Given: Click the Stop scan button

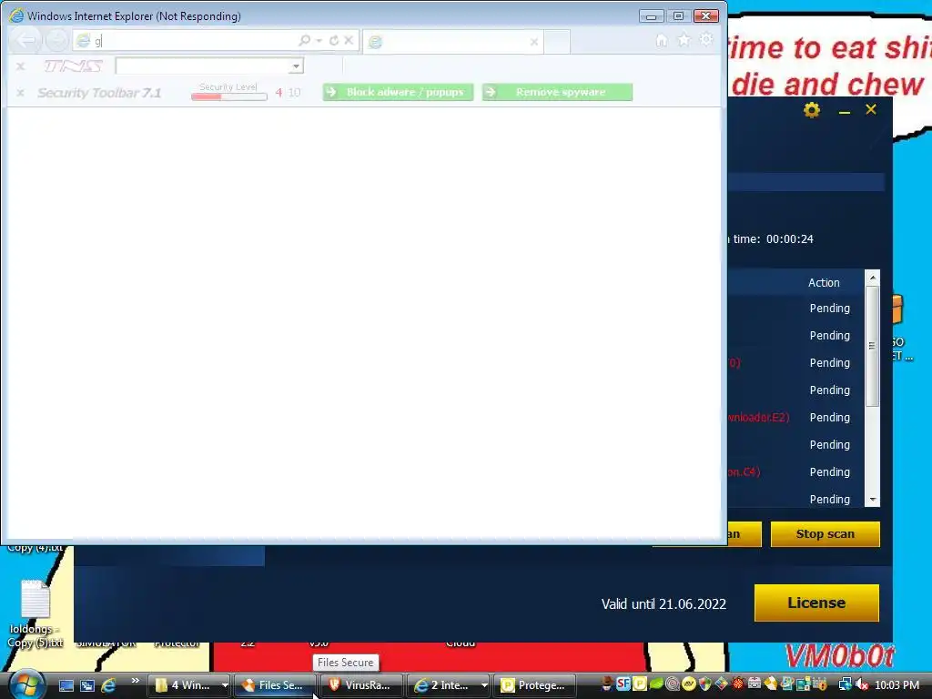Looking at the screenshot, I should click(x=825, y=534).
